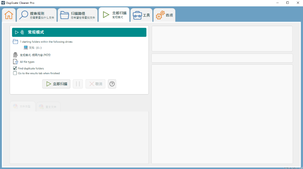Click the teal 常规模式 header bar

pos(79,32)
